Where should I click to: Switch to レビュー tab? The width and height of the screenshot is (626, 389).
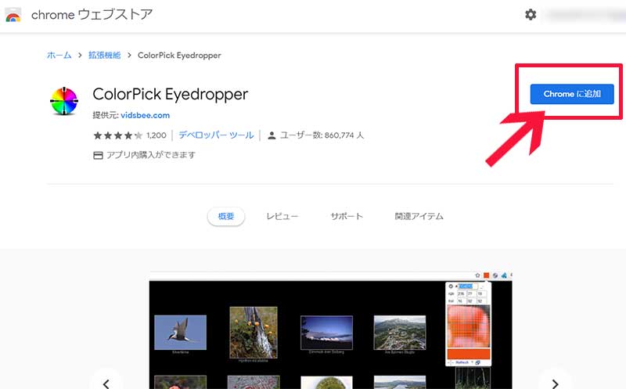(282, 217)
